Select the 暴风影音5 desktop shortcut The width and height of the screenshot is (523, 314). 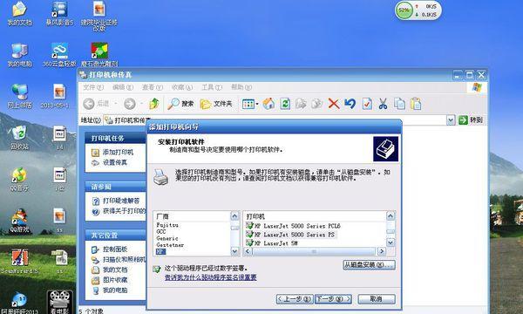point(59,13)
